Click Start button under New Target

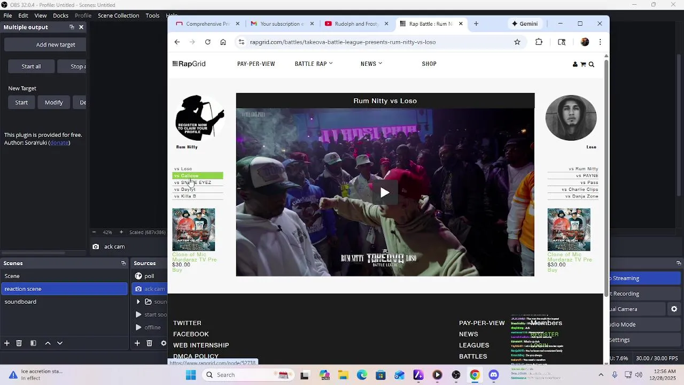[x=21, y=103]
